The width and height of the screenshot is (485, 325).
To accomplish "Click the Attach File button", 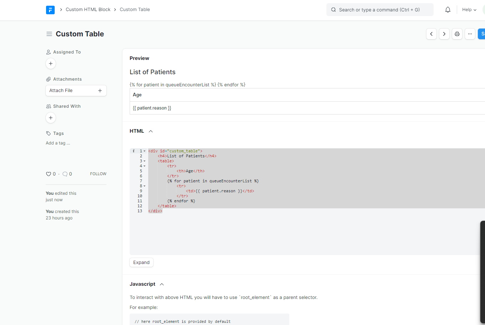I will (76, 91).
